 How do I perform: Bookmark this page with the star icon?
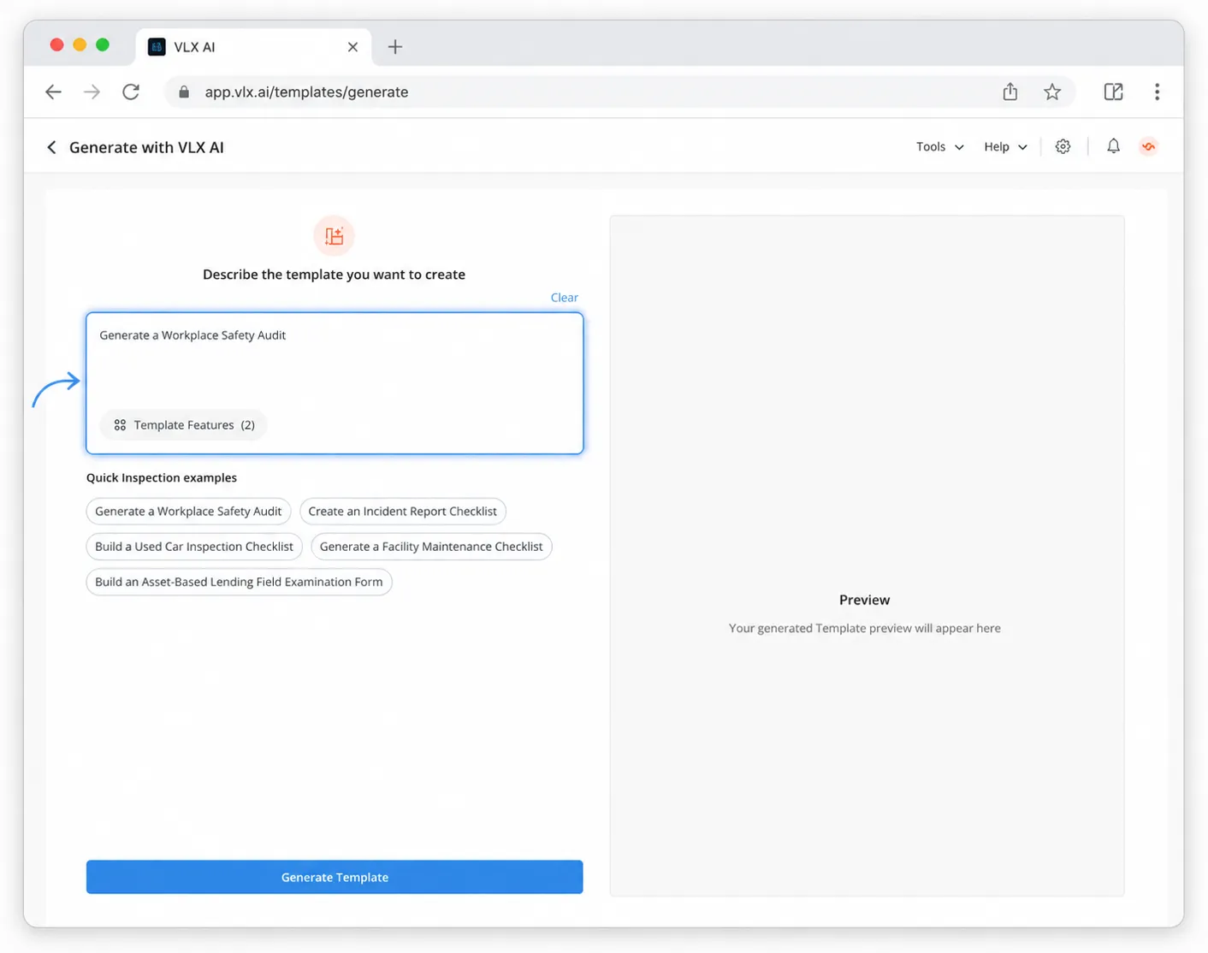[x=1052, y=92]
